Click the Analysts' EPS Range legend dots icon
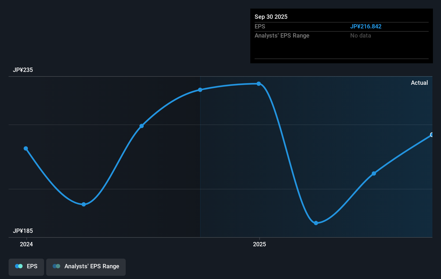441x279 pixels. [x=56, y=266]
